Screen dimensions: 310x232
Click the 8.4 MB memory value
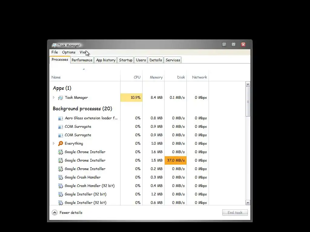point(157,98)
